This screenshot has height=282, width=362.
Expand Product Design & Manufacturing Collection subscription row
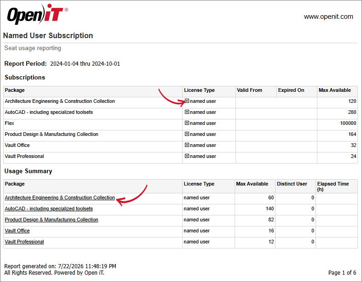click(187, 134)
